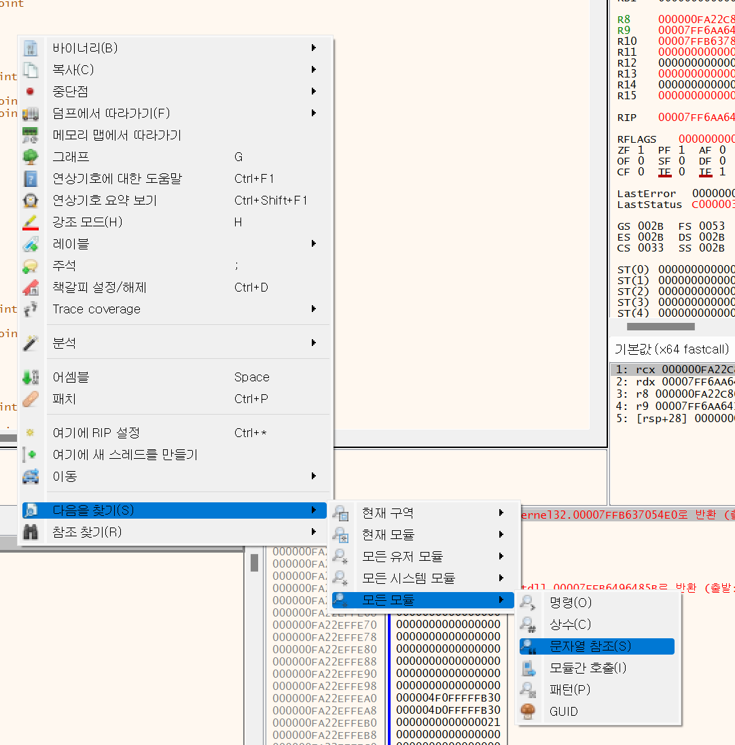Expand the 덤프에서 따라가기 submenu arrow

(313, 113)
